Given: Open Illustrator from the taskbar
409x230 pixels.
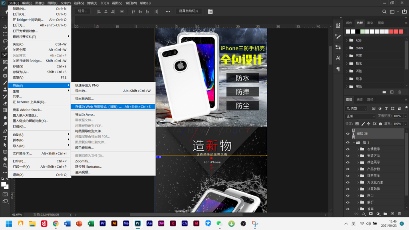Looking at the screenshot, I should point(114,224).
